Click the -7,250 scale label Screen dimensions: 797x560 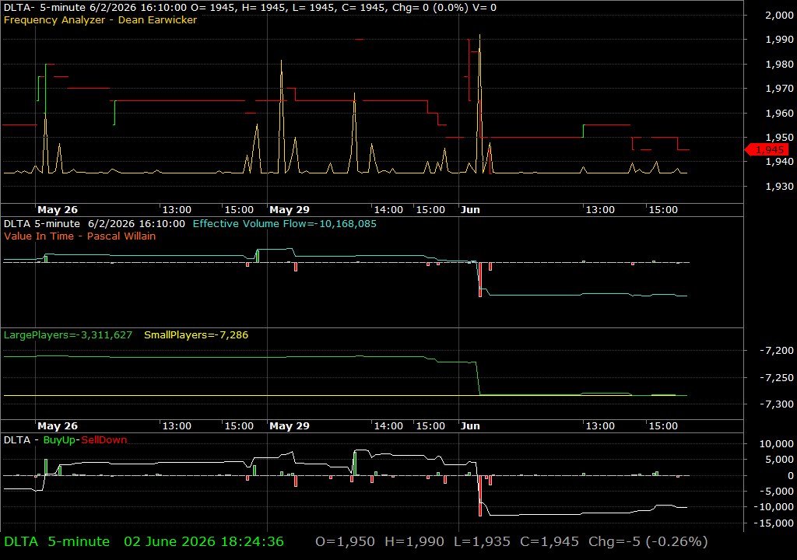(776, 377)
